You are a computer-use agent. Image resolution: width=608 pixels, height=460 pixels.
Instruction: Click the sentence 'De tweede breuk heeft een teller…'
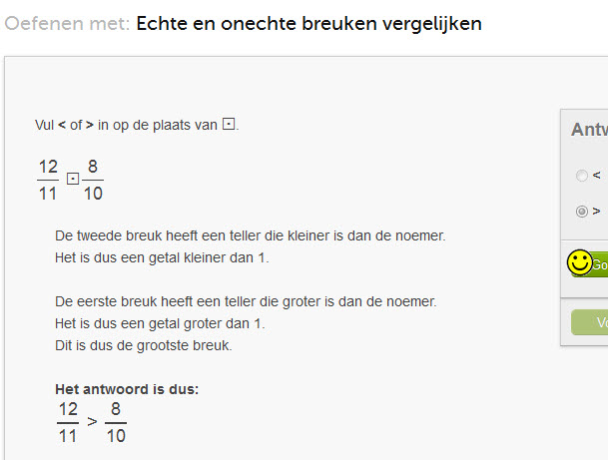tap(251, 235)
